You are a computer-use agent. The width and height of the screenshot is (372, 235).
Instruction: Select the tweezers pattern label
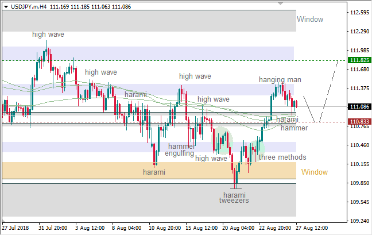click(234, 201)
